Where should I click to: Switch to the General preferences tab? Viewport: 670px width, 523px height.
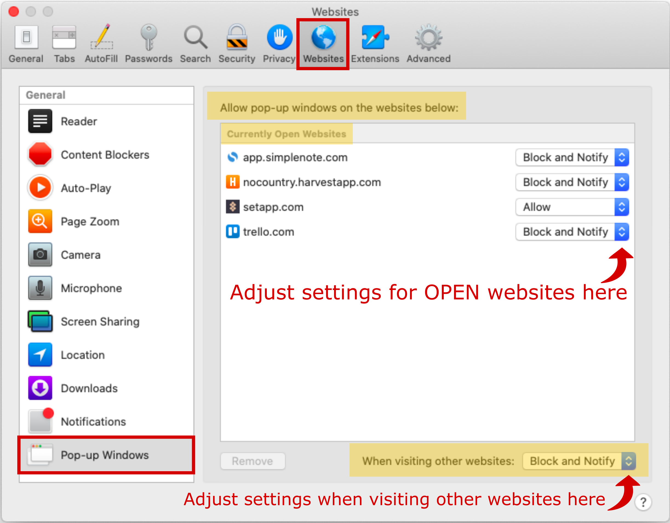pos(26,44)
